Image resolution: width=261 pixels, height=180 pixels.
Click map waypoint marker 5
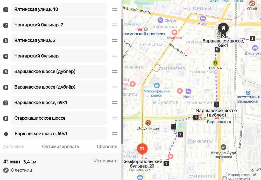click(217, 104)
